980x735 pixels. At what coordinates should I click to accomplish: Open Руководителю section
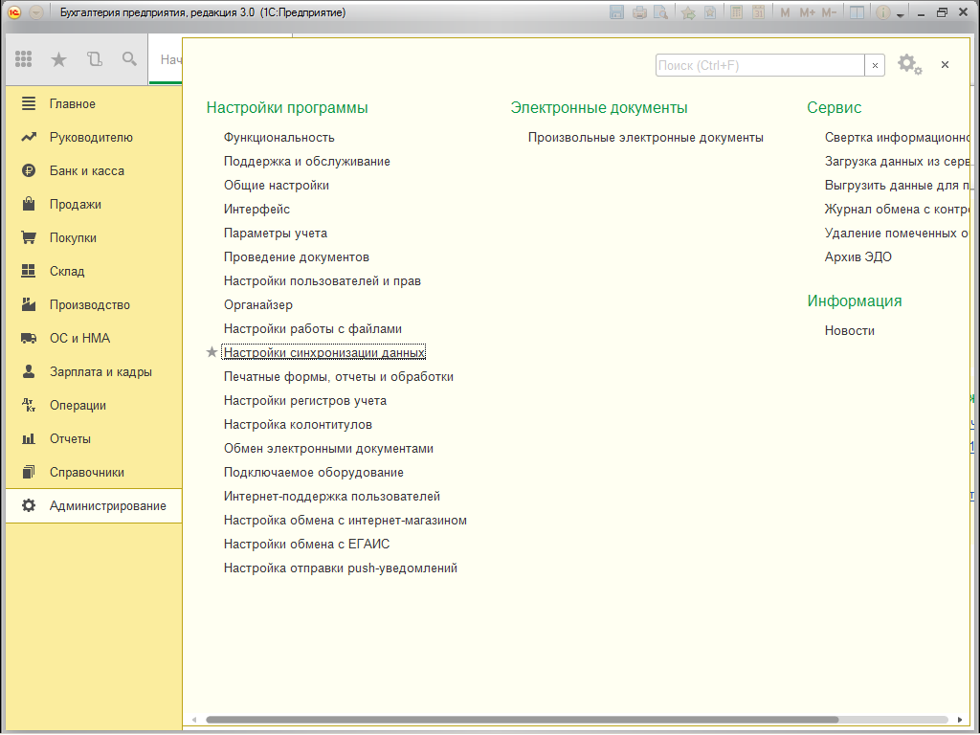point(91,138)
